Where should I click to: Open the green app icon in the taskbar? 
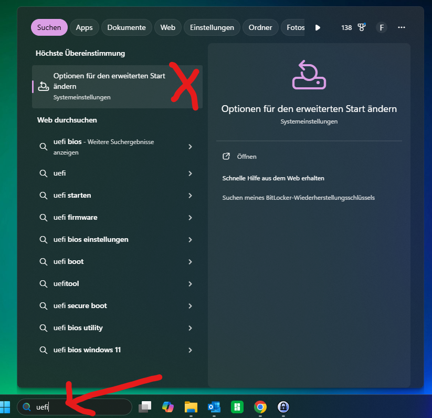[x=237, y=407]
